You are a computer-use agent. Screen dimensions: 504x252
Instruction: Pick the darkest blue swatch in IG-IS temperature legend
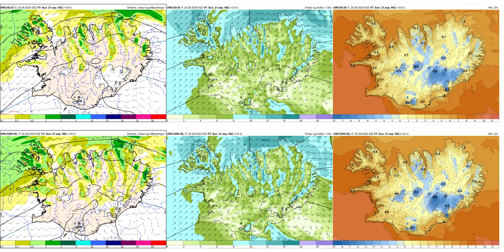(337, 116)
